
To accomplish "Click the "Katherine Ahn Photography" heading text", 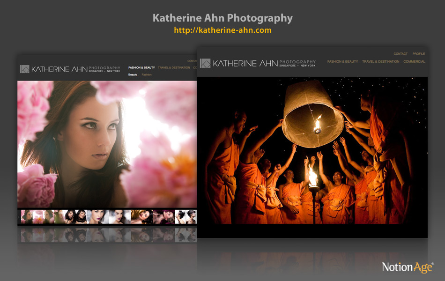I will tap(222, 18).
